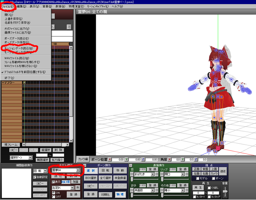The image size is (256, 200).
Task: Click the 再生 play button
Action: (x=198, y=188)
